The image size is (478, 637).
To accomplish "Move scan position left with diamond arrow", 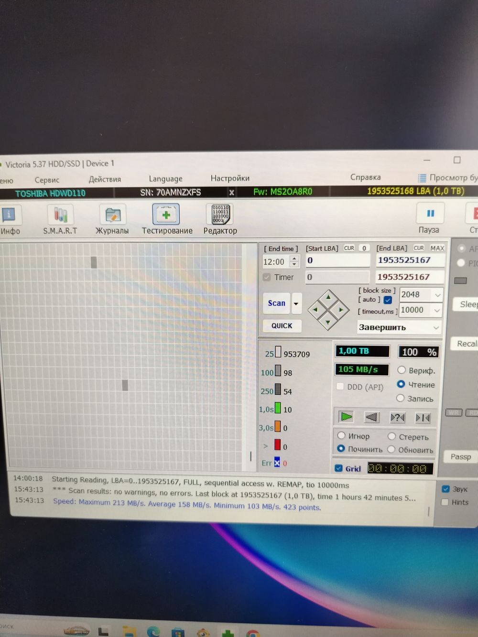I will point(315,310).
